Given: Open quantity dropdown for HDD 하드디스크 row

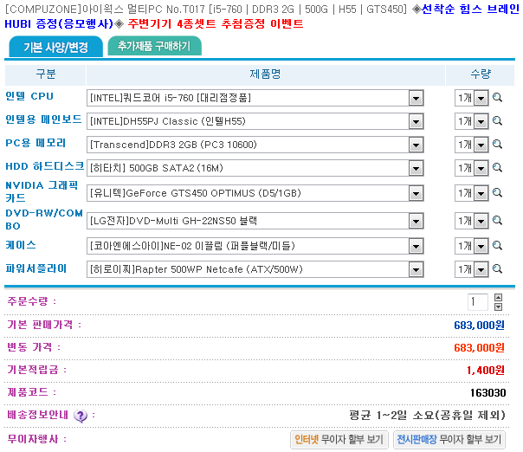Looking at the screenshot, I should [x=472, y=168].
